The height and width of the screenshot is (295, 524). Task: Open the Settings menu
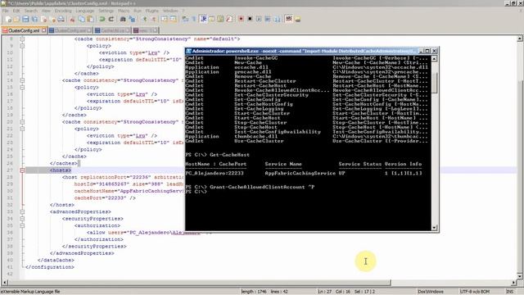pyautogui.click(x=106, y=11)
